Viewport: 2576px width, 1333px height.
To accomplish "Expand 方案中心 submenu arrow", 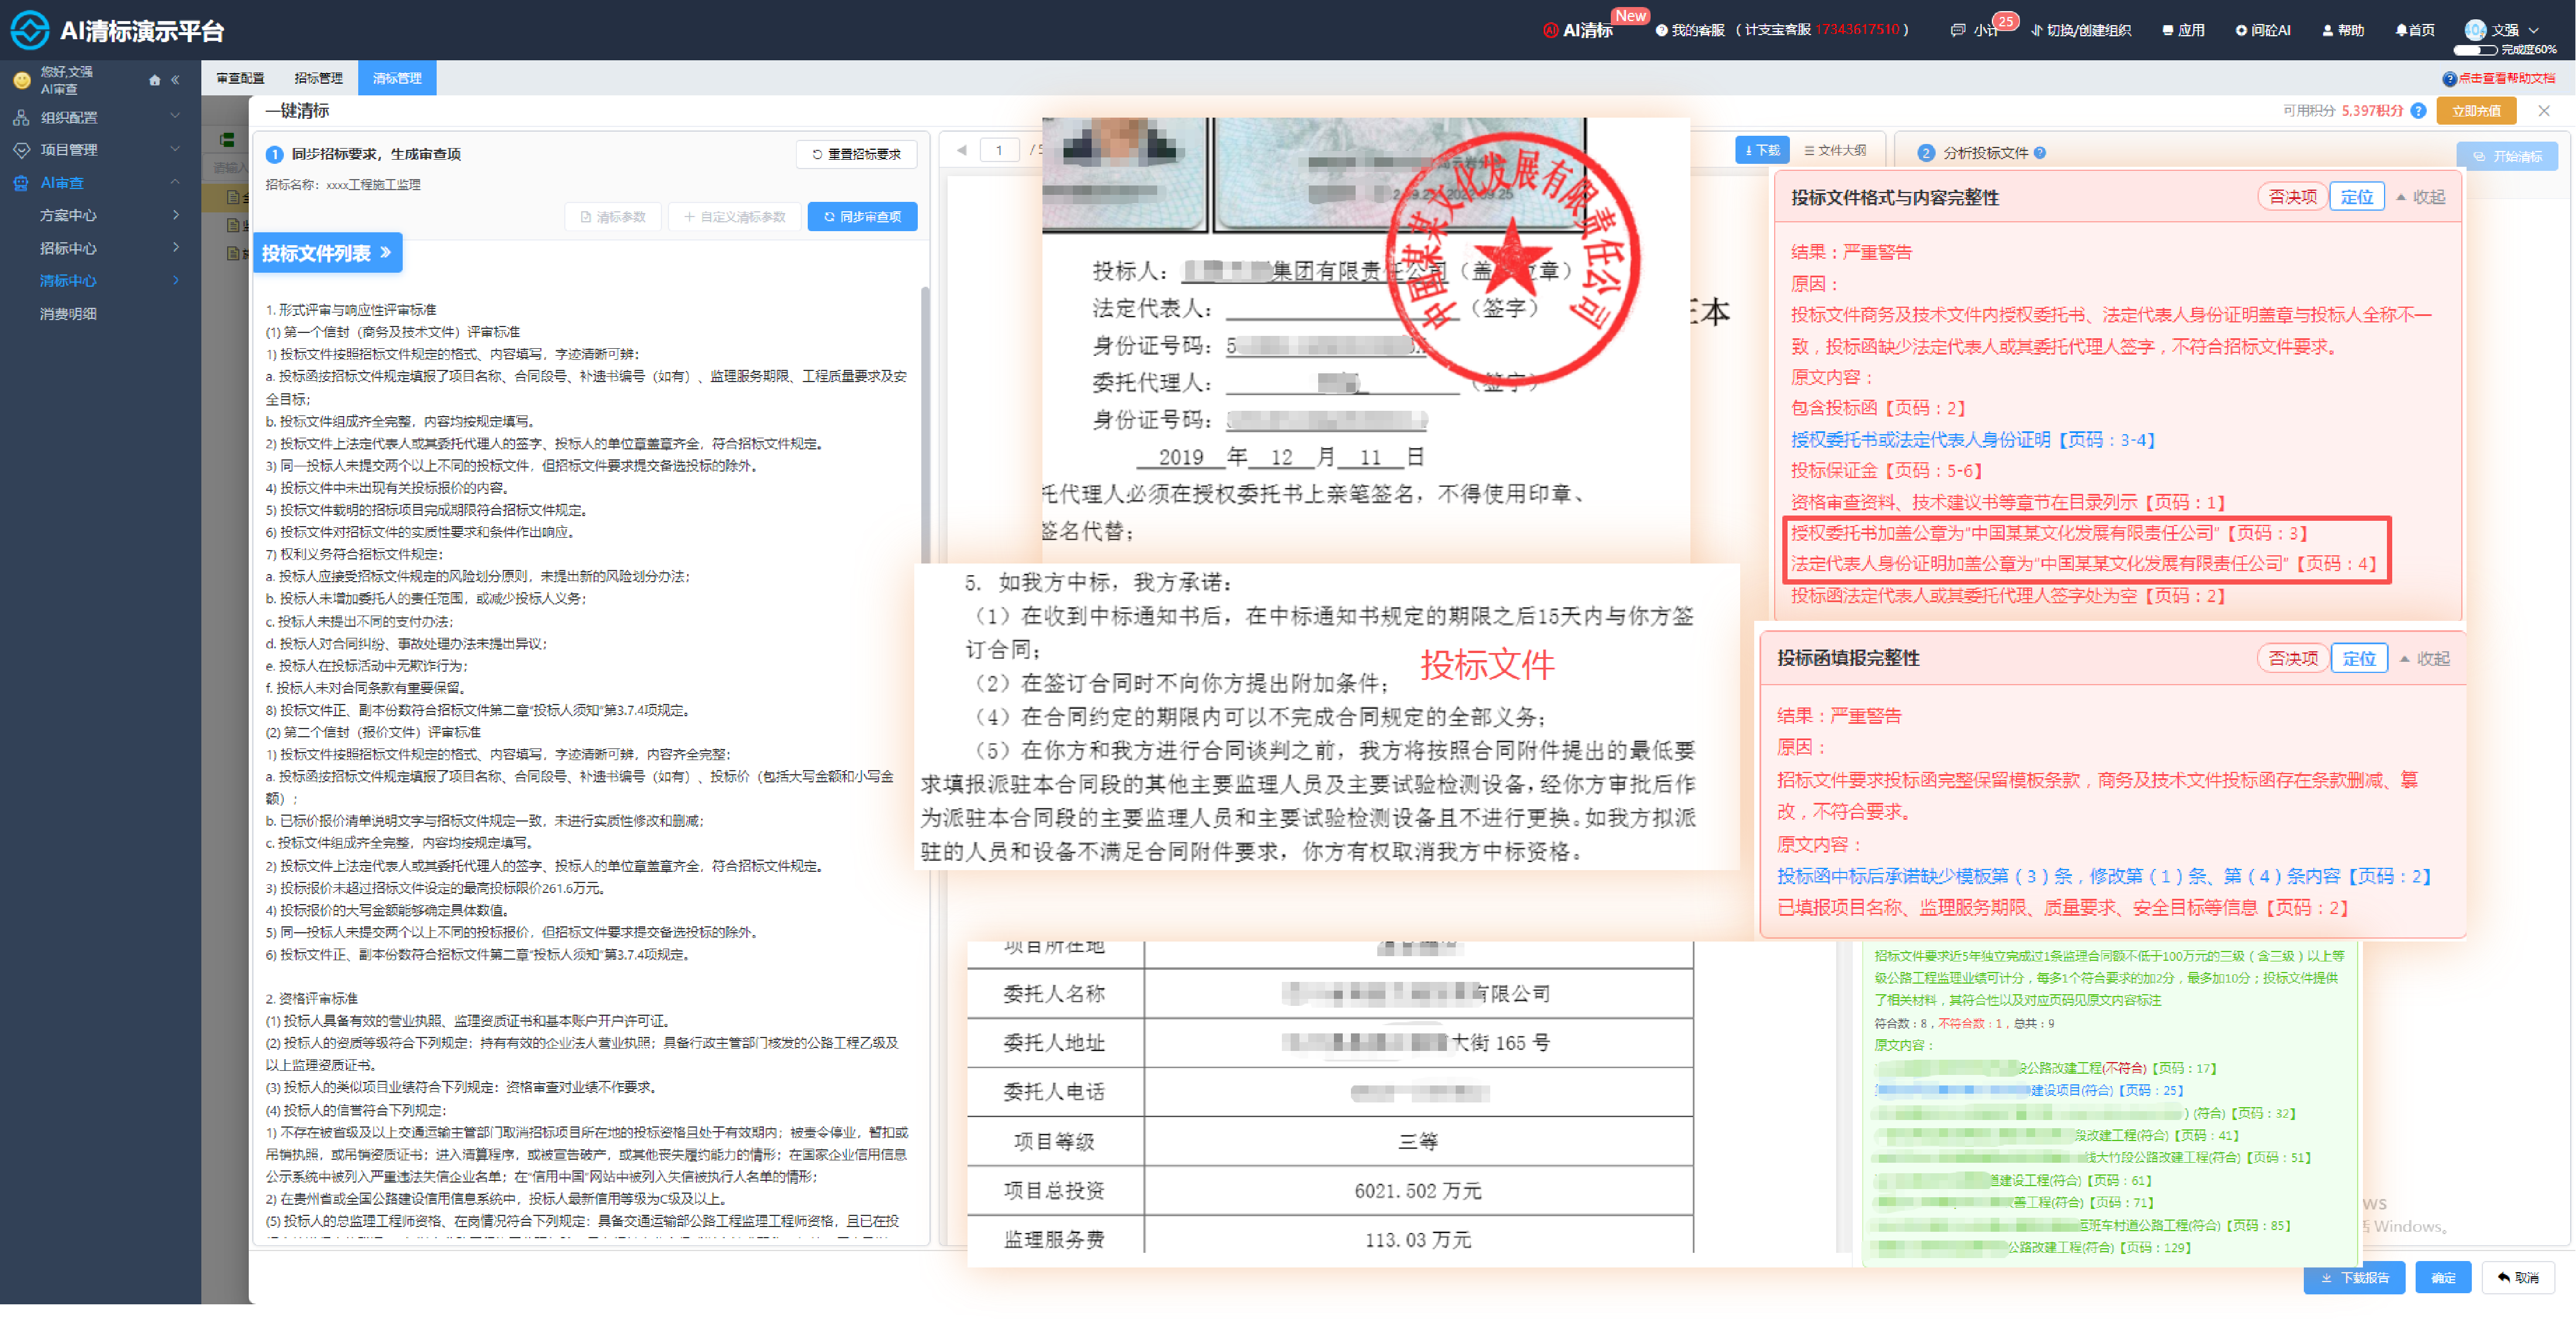I will click(176, 215).
